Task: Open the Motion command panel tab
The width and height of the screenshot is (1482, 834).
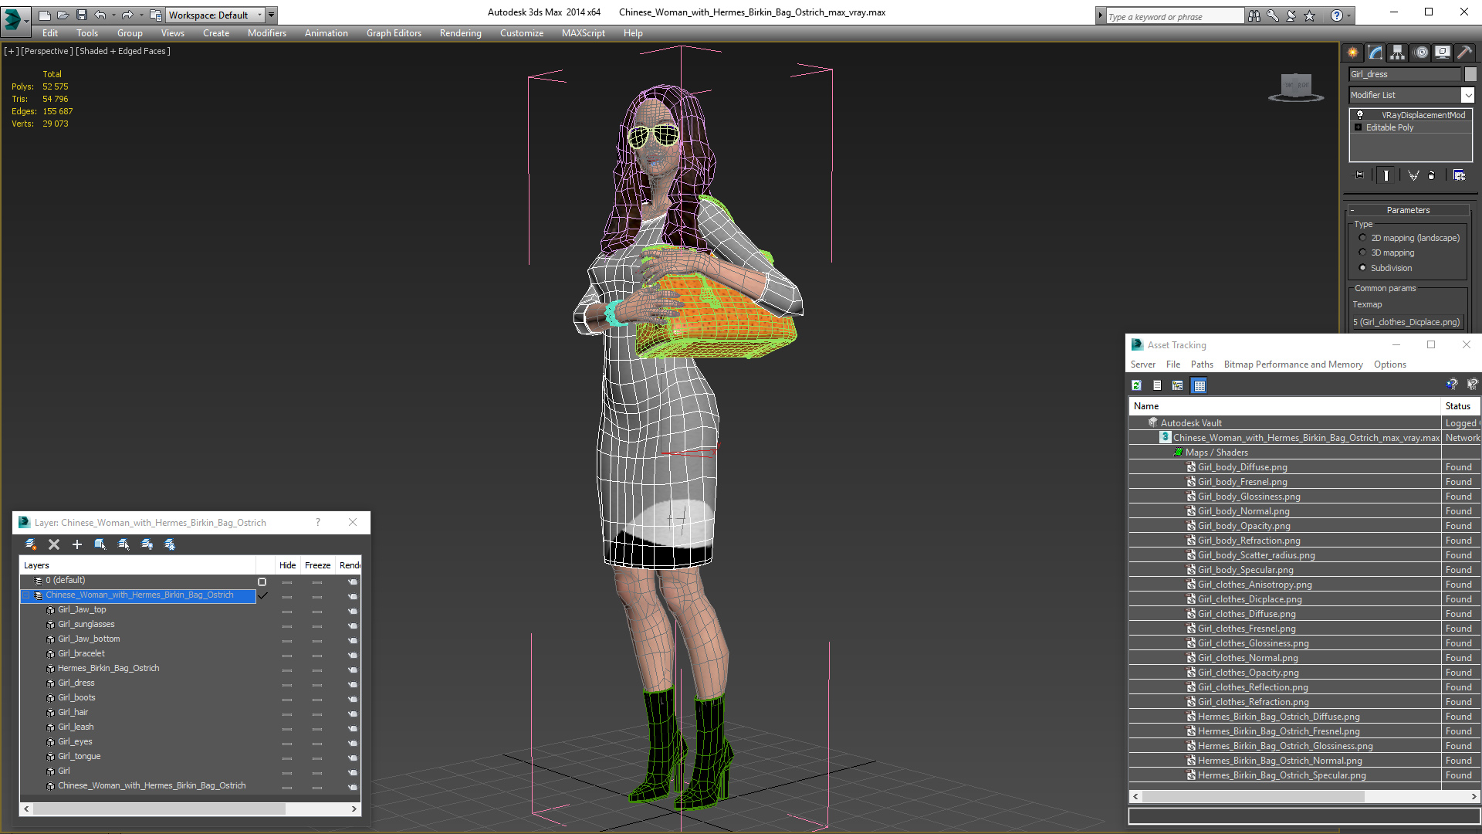Action: point(1421,53)
